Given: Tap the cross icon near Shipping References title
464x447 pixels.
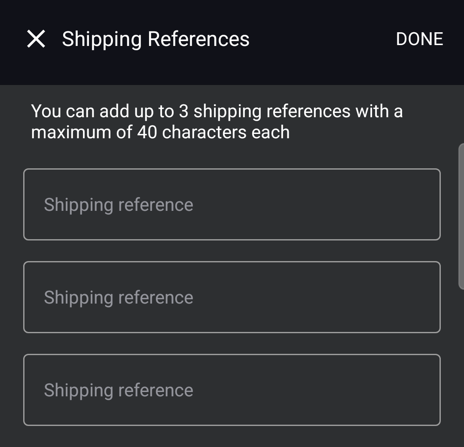Looking at the screenshot, I should [36, 40].
